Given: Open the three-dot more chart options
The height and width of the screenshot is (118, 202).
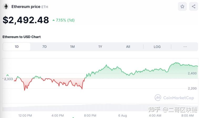Looking at the screenshot, I should [185, 47].
